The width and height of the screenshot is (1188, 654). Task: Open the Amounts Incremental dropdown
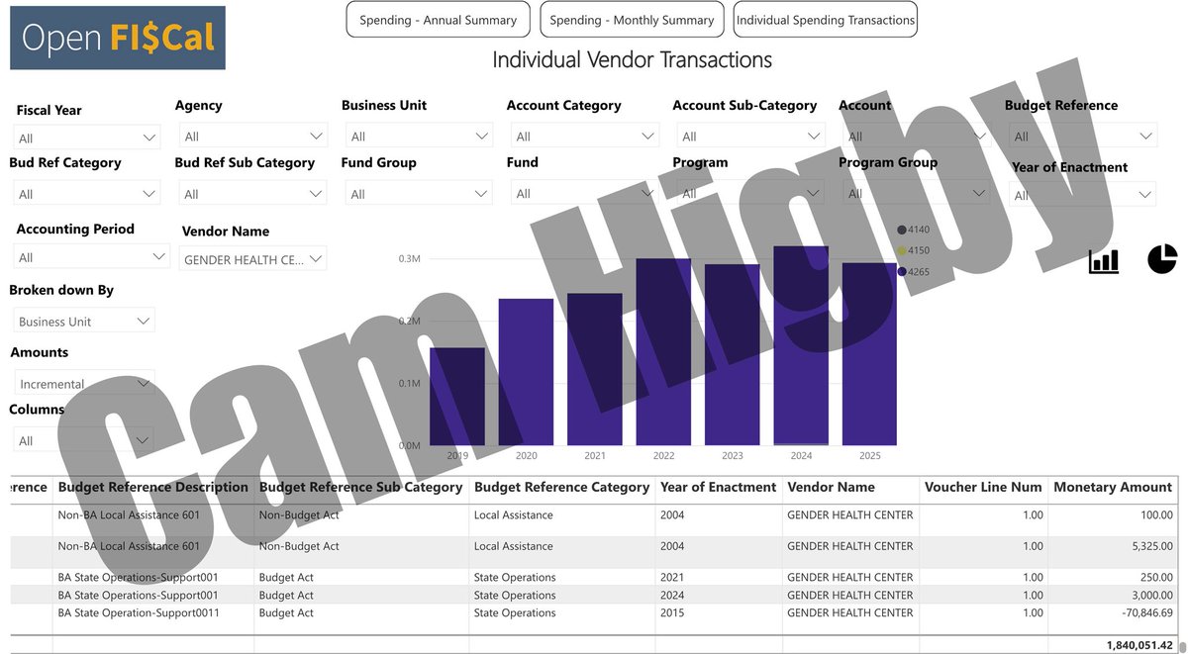click(x=85, y=383)
